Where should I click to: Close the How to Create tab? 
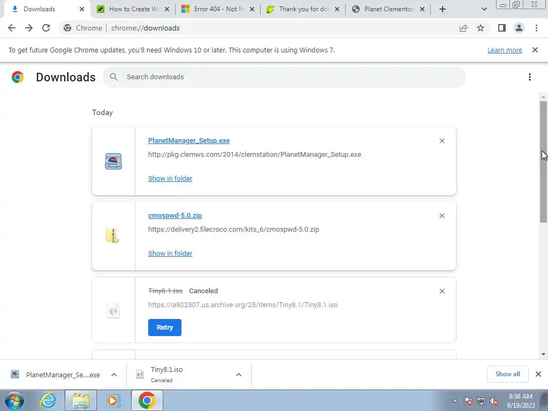pos(167,9)
